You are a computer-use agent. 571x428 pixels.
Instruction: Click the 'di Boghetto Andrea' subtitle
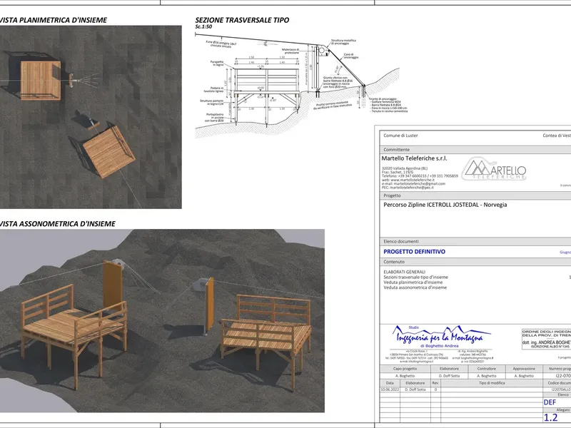439,346
